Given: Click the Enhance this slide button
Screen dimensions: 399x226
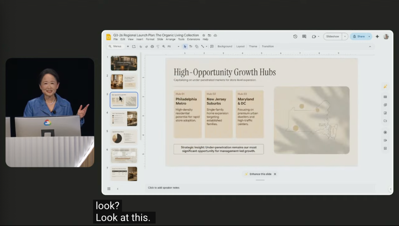Looking at the screenshot, I should (x=258, y=174).
